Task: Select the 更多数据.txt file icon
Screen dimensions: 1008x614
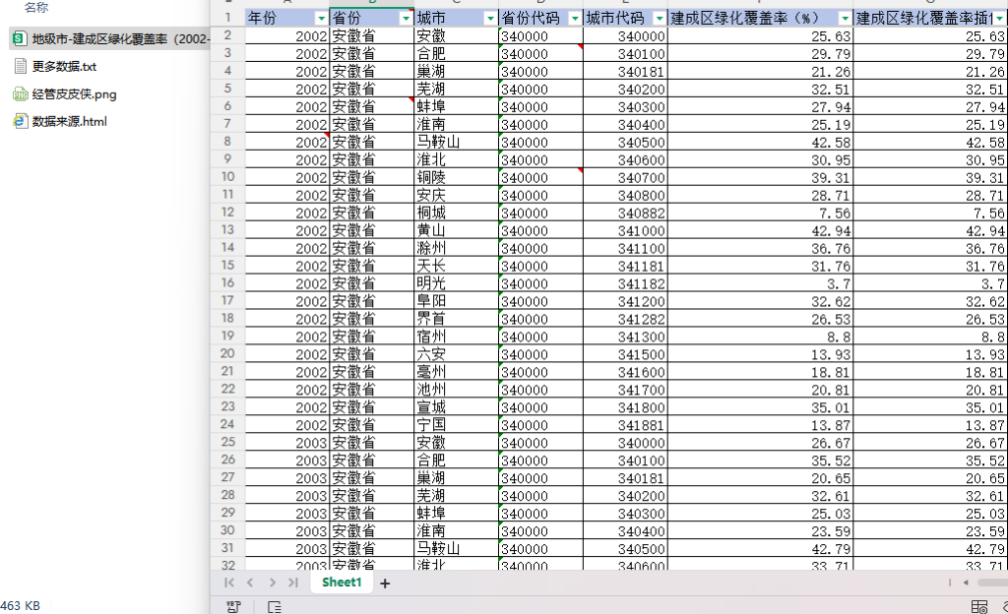Action: point(20,66)
